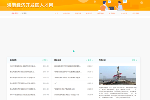Click right arrow in 最新动态 panel header
The height and width of the screenshot is (100, 150).
48,60
